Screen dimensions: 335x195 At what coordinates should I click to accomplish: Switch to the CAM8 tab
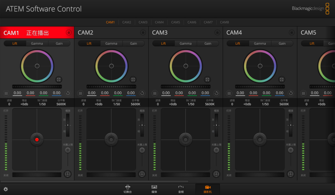pyautogui.click(x=224, y=22)
